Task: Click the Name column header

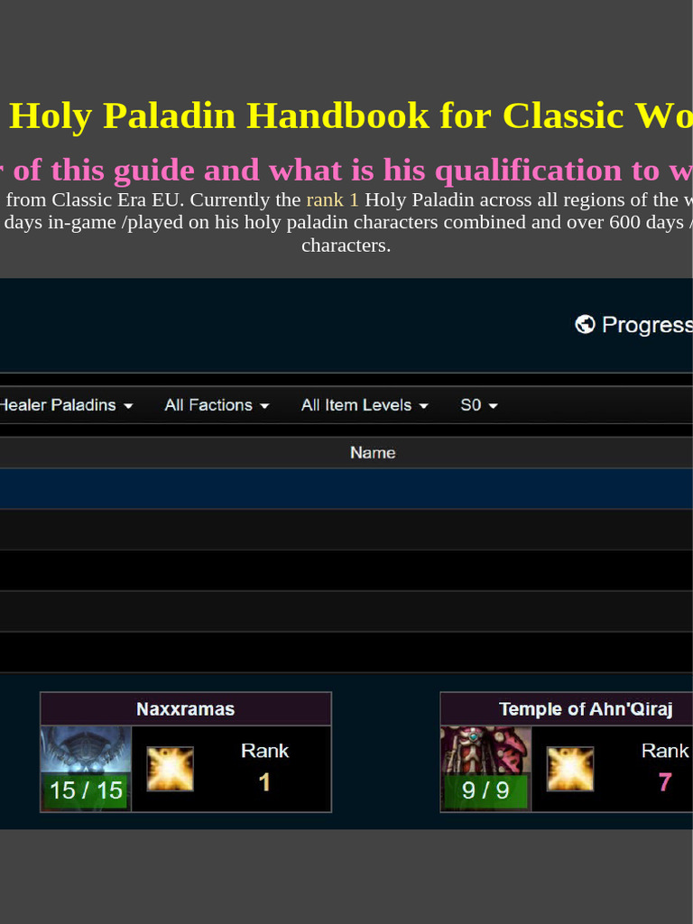Action: coord(373,453)
